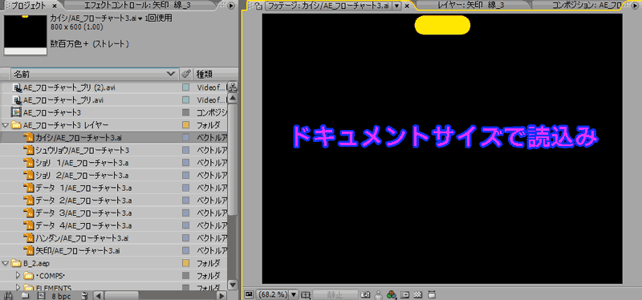This screenshot has width=642, height=300.
Task: Click the 800 x 600 (1.00) size text
Action: (x=76, y=27)
